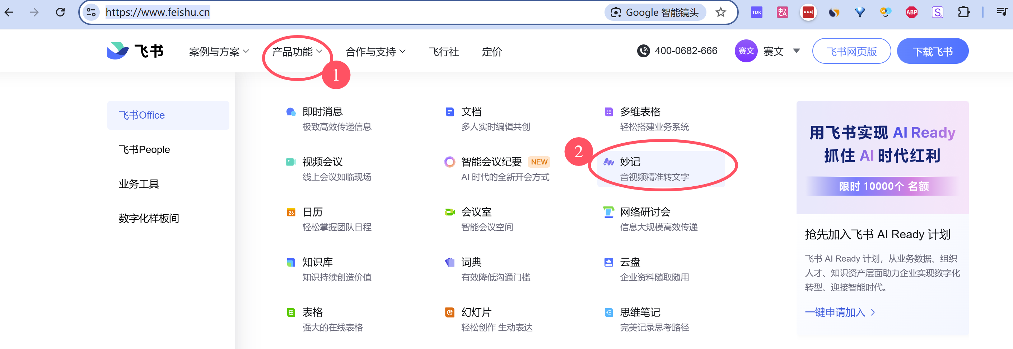Screen dimensions: 1013x349
Task: Click text 强大的在线表格
Action: pos(332,328)
